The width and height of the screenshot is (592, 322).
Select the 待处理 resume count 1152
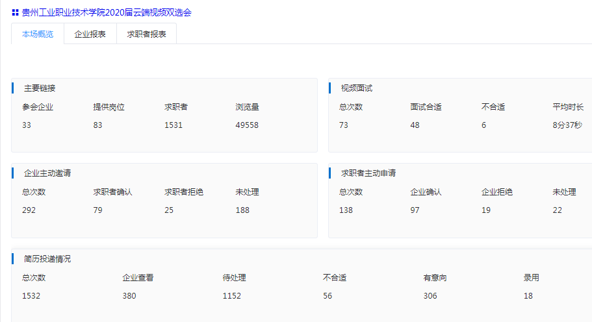[232, 296]
